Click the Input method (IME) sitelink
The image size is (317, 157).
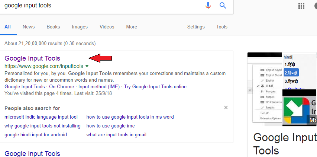(99, 86)
